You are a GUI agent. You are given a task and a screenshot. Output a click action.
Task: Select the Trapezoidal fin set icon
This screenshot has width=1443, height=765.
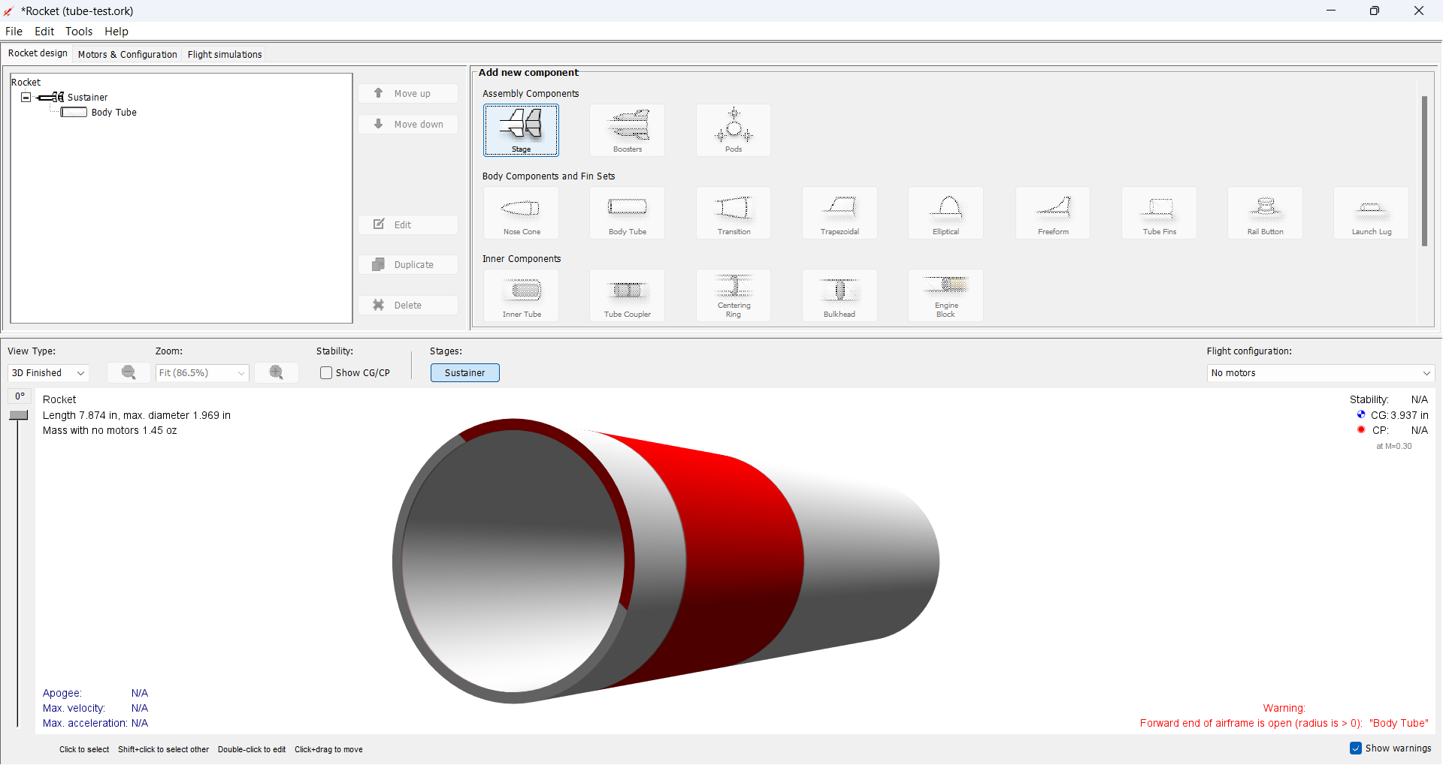click(x=839, y=213)
